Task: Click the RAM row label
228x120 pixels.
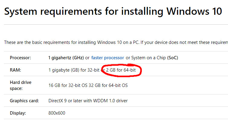Action: click(15, 70)
